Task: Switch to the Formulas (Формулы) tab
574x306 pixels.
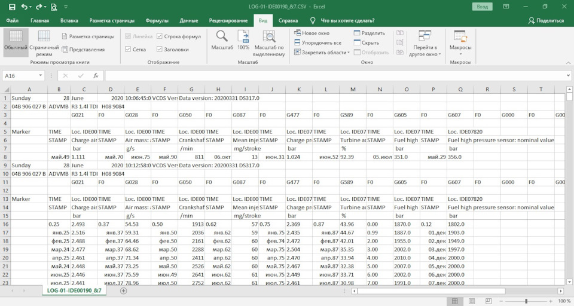Action: pyautogui.click(x=157, y=20)
